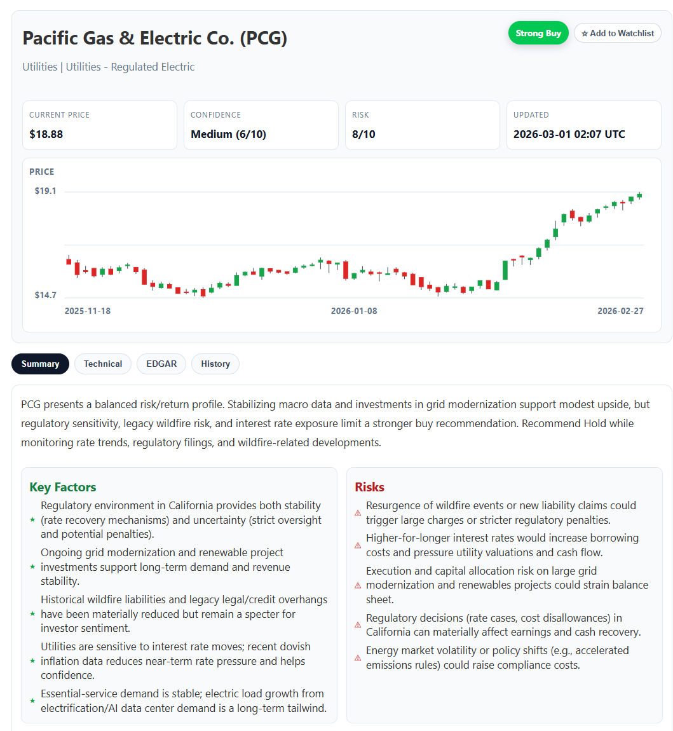Click the warning triangle beside the regulatory decisions risk

[x=357, y=624]
